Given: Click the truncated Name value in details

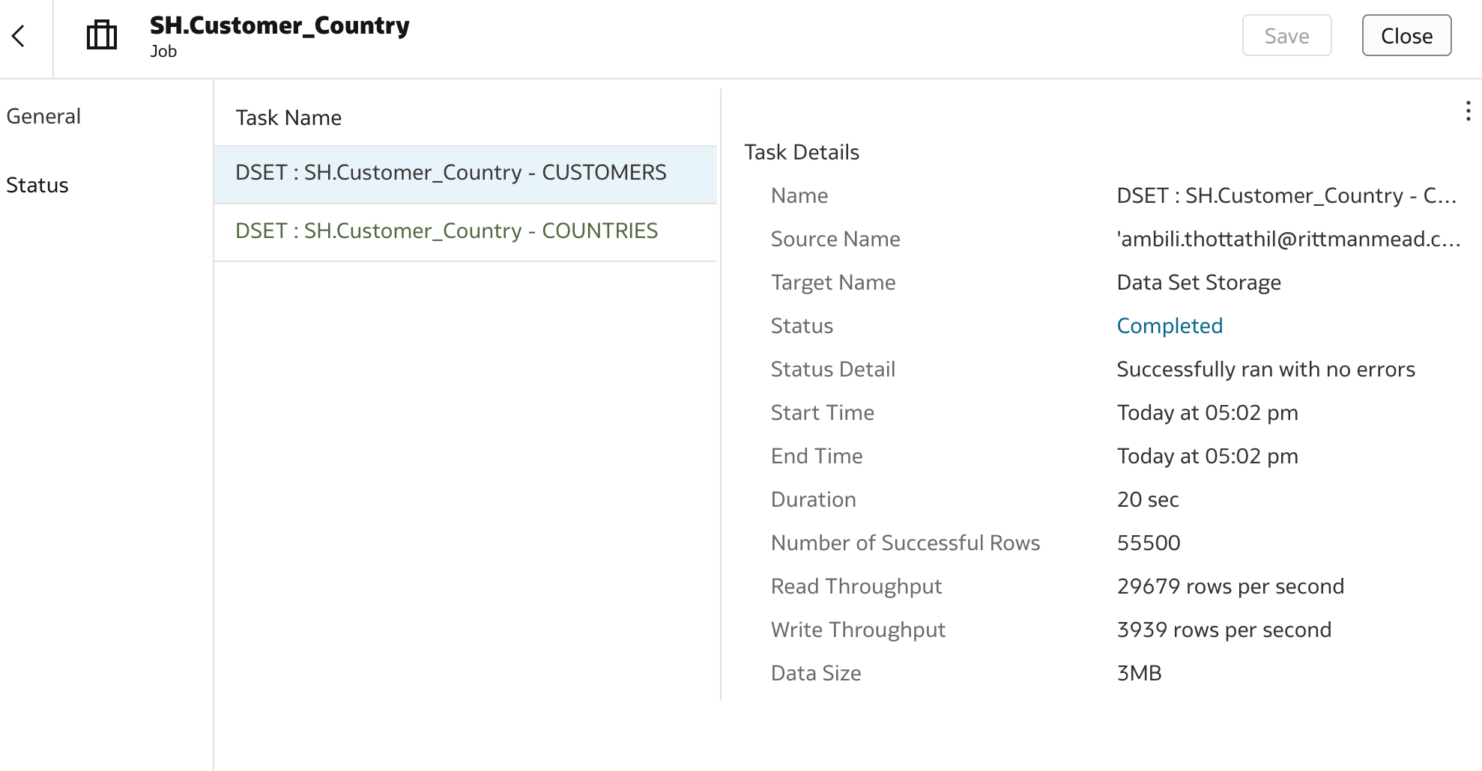Looking at the screenshot, I should tap(1286, 195).
